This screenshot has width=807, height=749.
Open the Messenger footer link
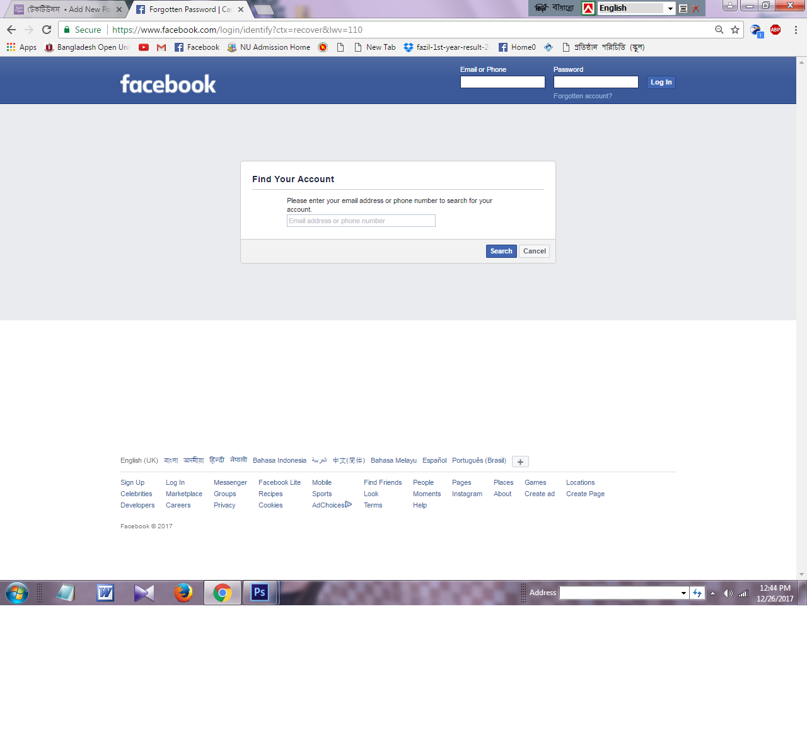(x=230, y=482)
